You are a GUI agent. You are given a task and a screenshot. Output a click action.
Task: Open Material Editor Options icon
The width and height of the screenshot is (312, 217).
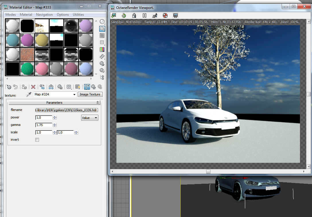[102, 63]
